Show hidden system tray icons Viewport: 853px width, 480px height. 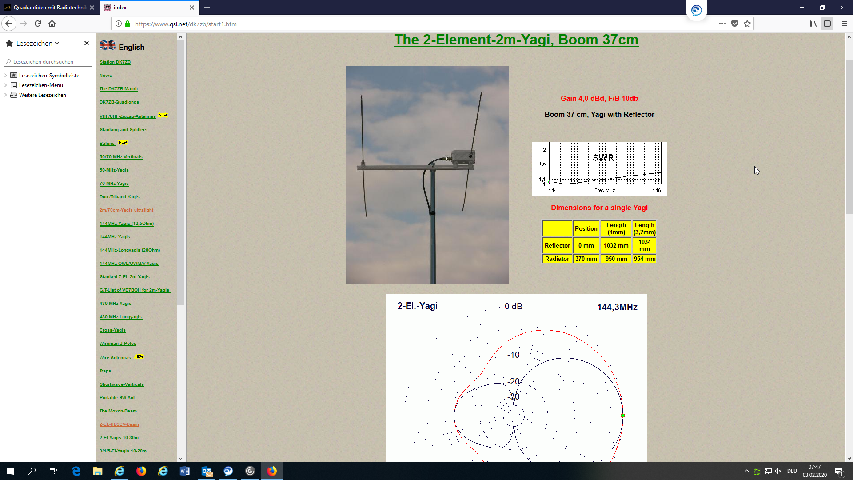[746, 471]
